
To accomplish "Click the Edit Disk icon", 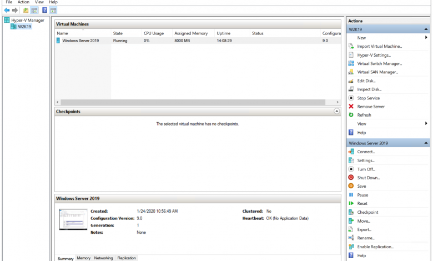I will click(x=351, y=81).
